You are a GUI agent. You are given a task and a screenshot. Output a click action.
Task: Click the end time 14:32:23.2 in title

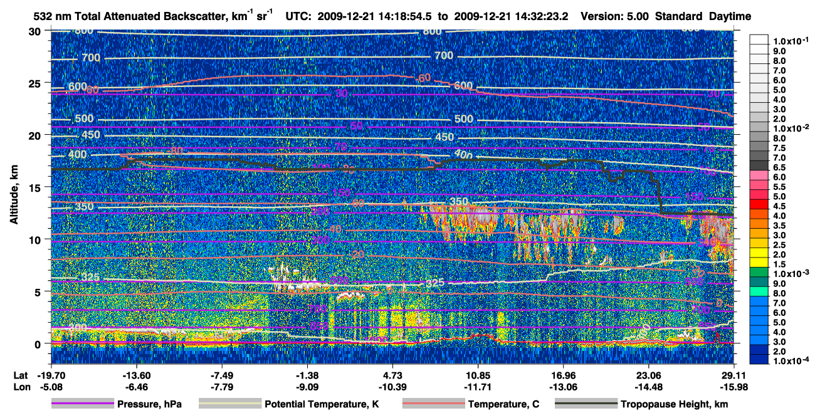point(541,17)
